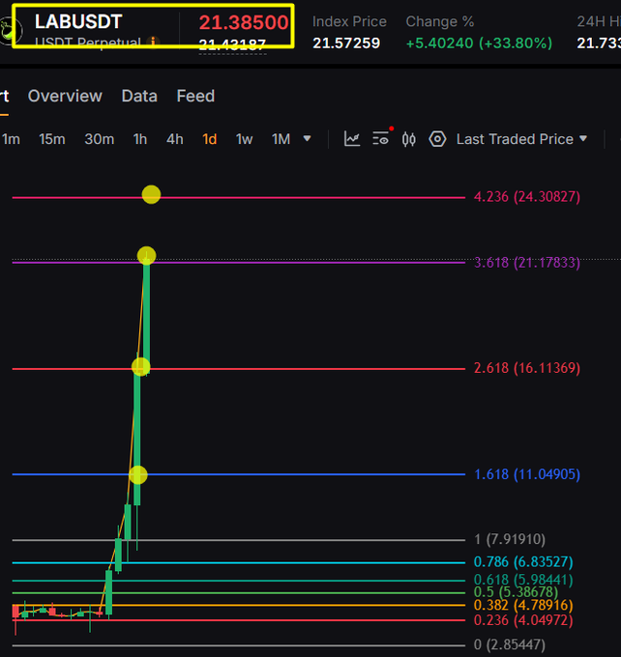The image size is (621, 657).
Task: Switch to the Feed tab
Action: 195,96
